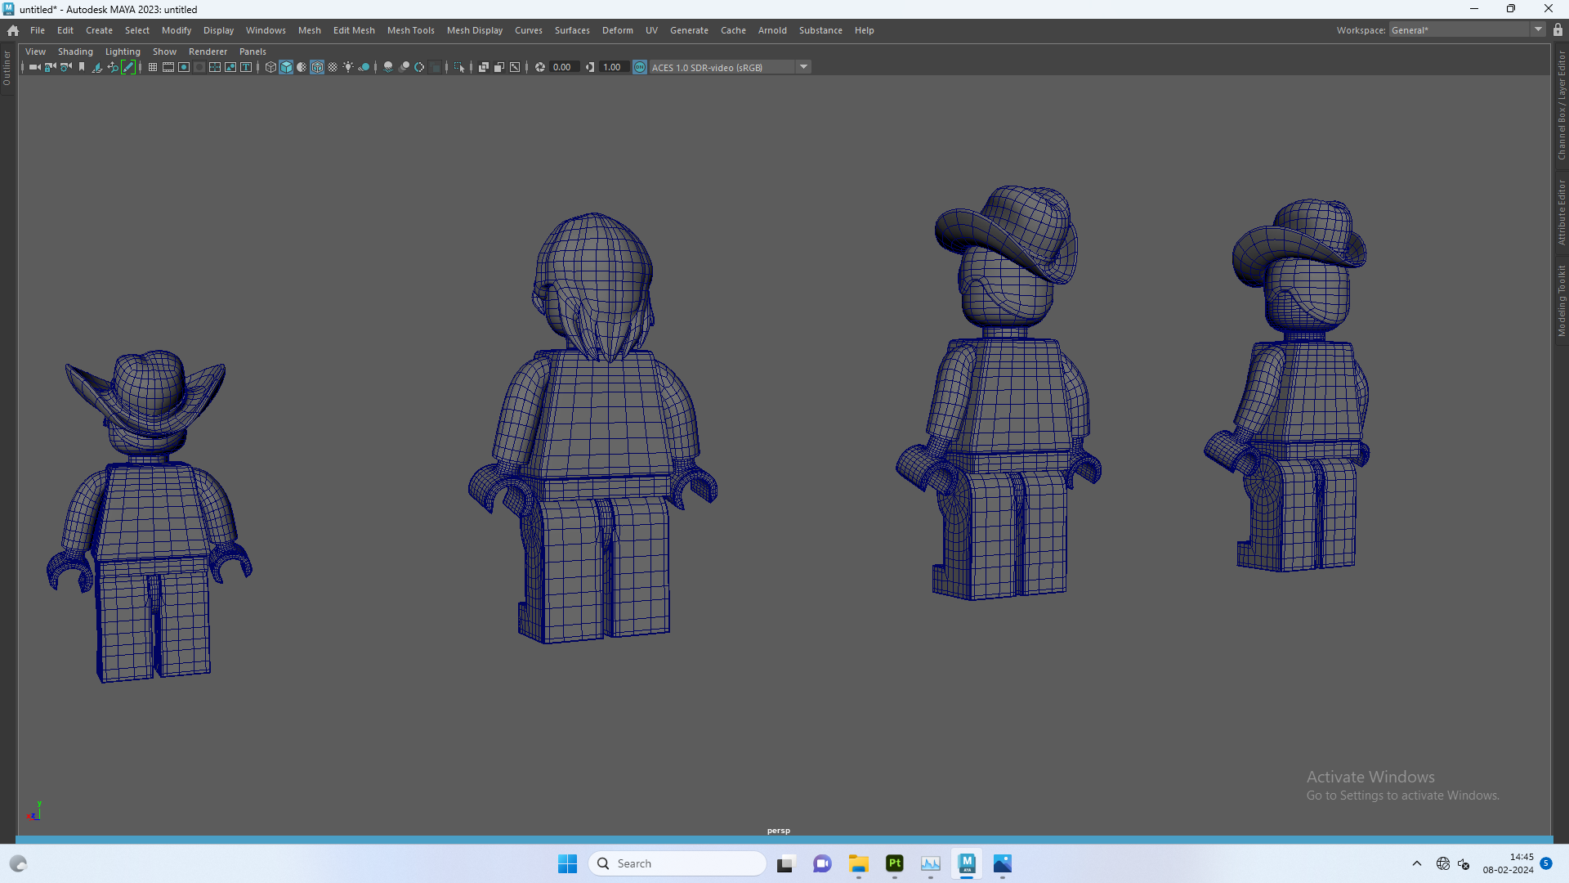
Task: Toggle Resolution Gate display
Action: (184, 67)
